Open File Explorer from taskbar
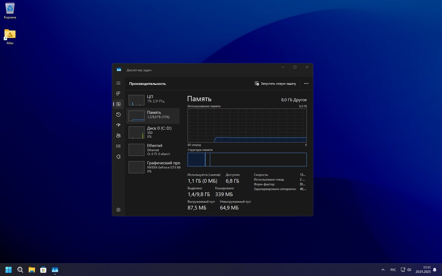Viewport: 442px width, 276px height. (x=32, y=270)
